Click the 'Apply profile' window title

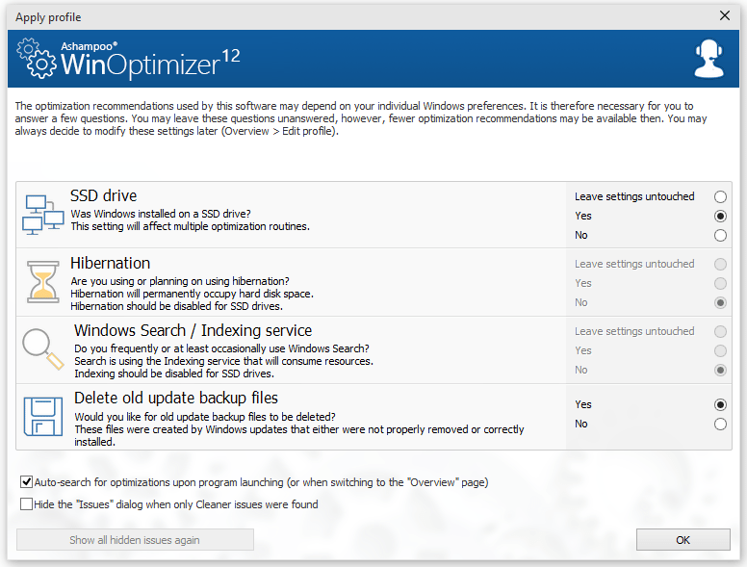pyautogui.click(x=48, y=17)
